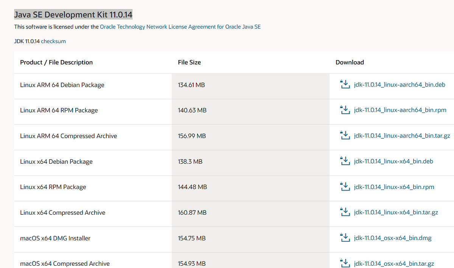Click the Product / File Description column header
Image resolution: width=454 pixels, height=268 pixels.
pyautogui.click(x=56, y=62)
